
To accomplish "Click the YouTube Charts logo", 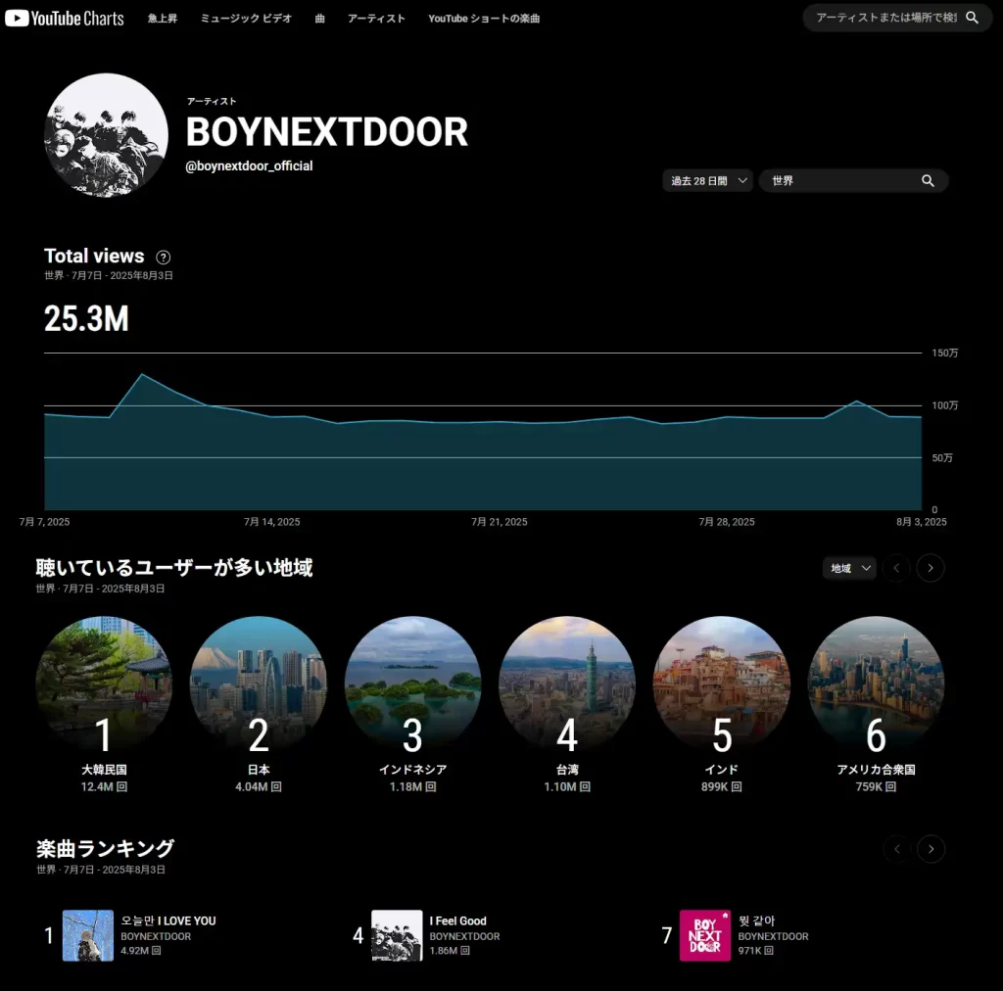I will click(x=65, y=18).
